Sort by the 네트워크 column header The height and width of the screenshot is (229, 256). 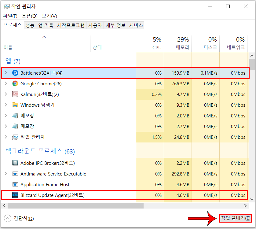click(x=233, y=44)
